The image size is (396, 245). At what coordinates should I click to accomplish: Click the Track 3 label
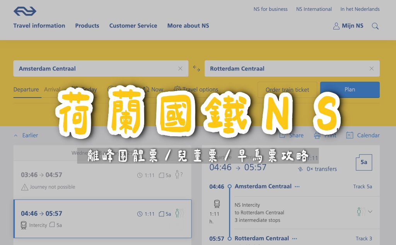click(364, 238)
